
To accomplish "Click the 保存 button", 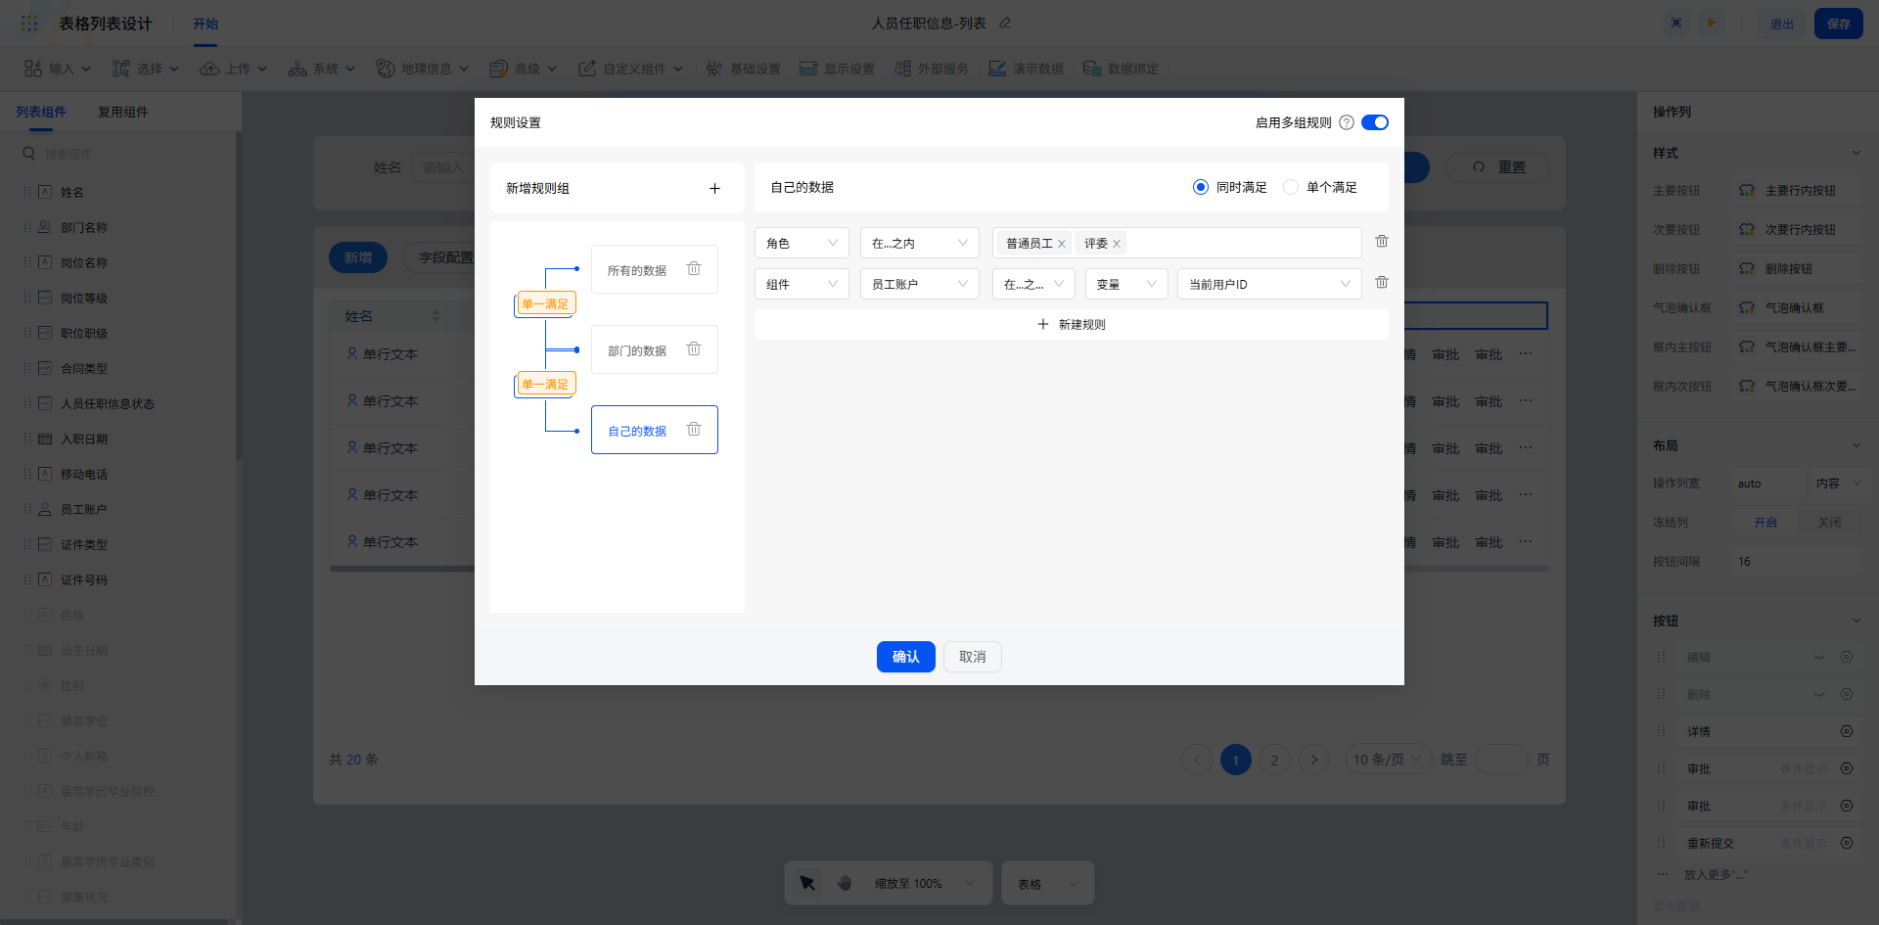I will pos(1839,23).
